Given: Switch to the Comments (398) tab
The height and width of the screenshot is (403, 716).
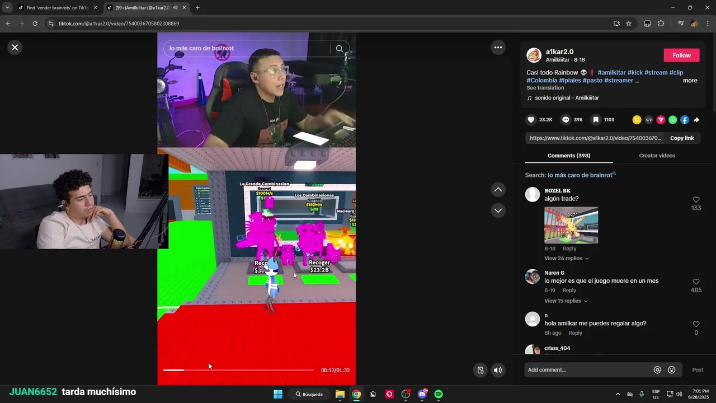Looking at the screenshot, I should pos(568,156).
